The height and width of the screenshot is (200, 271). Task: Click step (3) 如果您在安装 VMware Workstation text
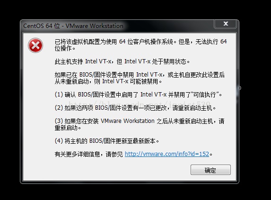[140, 121]
